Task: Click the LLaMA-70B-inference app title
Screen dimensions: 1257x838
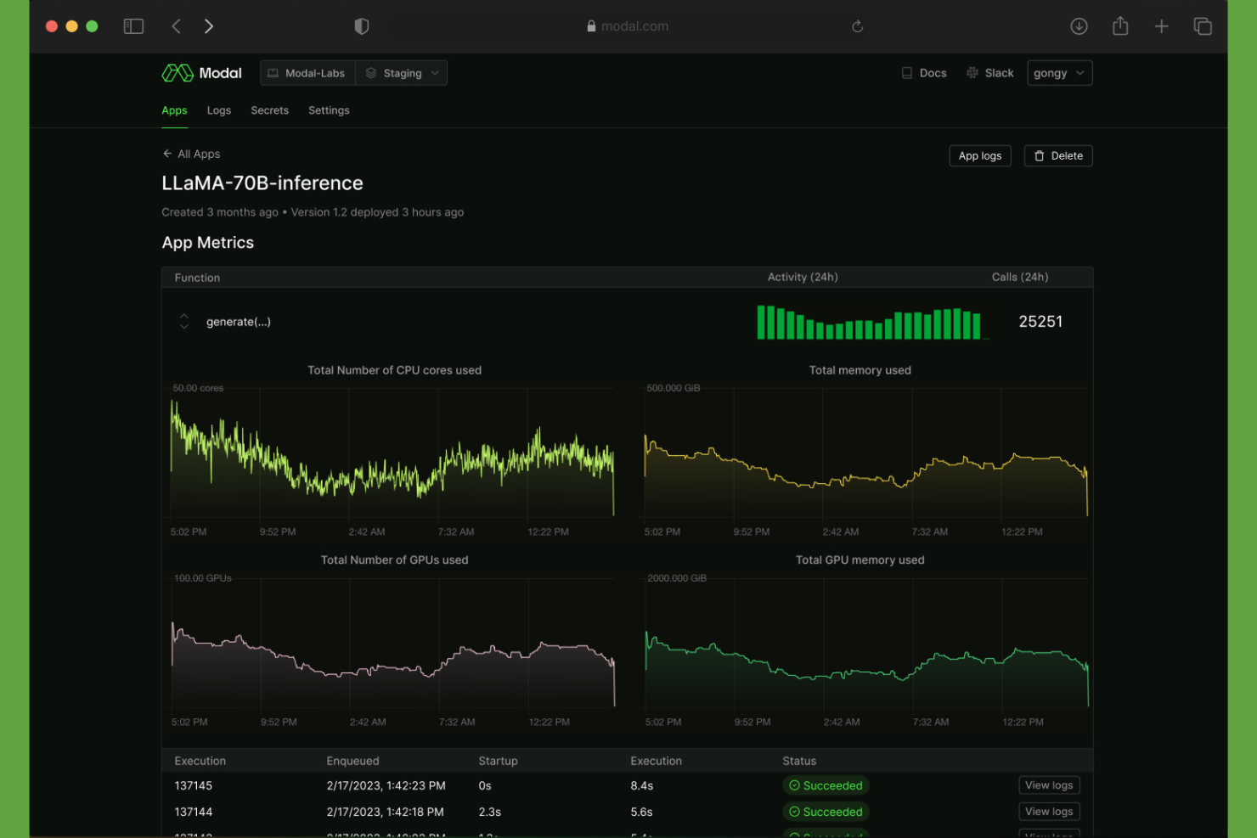Action: (262, 183)
